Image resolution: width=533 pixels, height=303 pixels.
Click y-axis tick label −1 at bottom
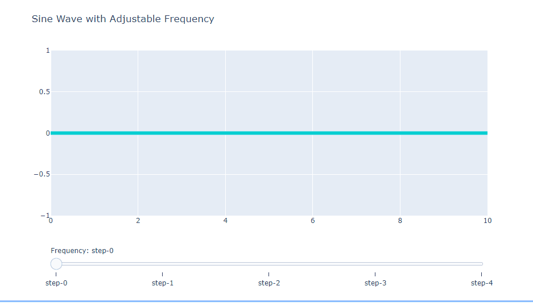coord(45,216)
